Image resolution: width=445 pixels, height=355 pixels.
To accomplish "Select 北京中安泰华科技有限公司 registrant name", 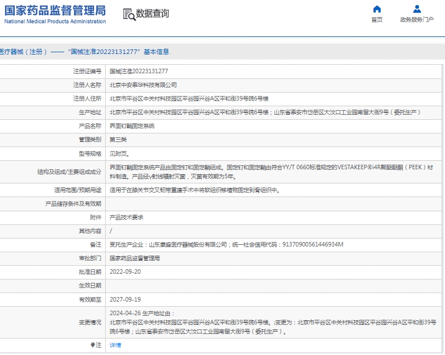I will [x=143, y=85].
